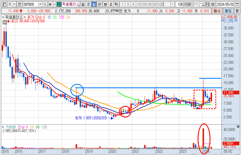Click the orange moving average period 24

[x=68, y=17]
